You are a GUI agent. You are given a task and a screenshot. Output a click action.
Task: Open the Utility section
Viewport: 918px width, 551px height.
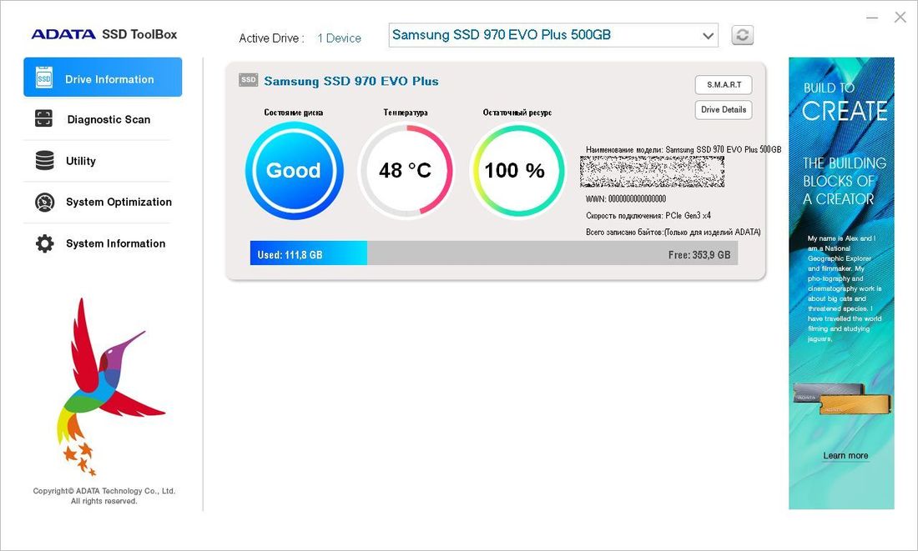tap(103, 161)
